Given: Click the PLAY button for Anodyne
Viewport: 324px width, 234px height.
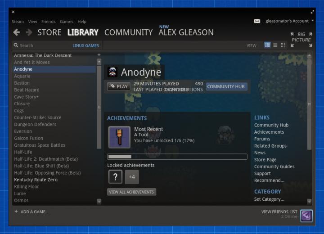Looking at the screenshot, I should point(119,86).
